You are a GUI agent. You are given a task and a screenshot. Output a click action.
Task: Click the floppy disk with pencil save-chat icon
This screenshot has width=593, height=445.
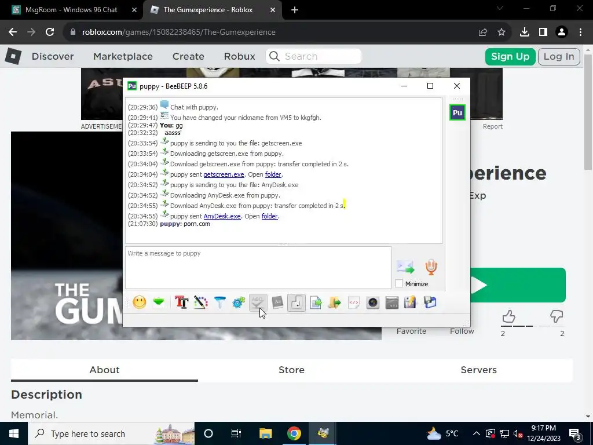411,302
